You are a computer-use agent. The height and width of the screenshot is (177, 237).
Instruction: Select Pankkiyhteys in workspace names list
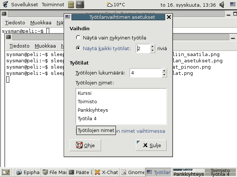click(x=121, y=110)
